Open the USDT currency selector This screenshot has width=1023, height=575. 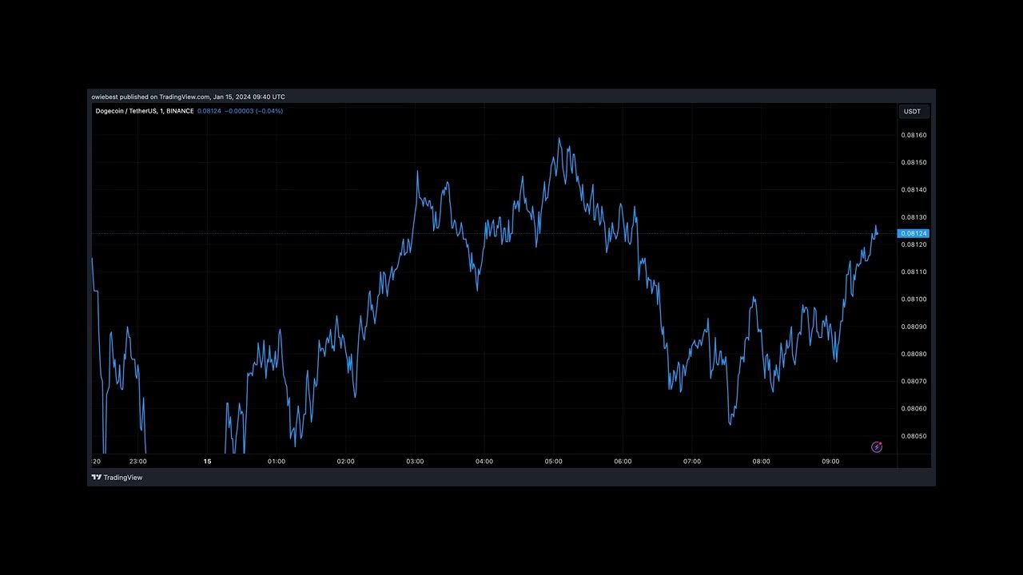(912, 112)
